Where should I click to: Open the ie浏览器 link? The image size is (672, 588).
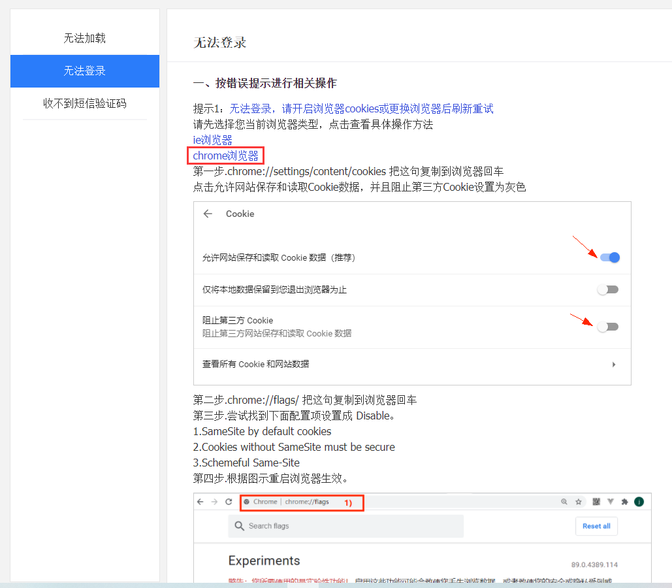[212, 140]
